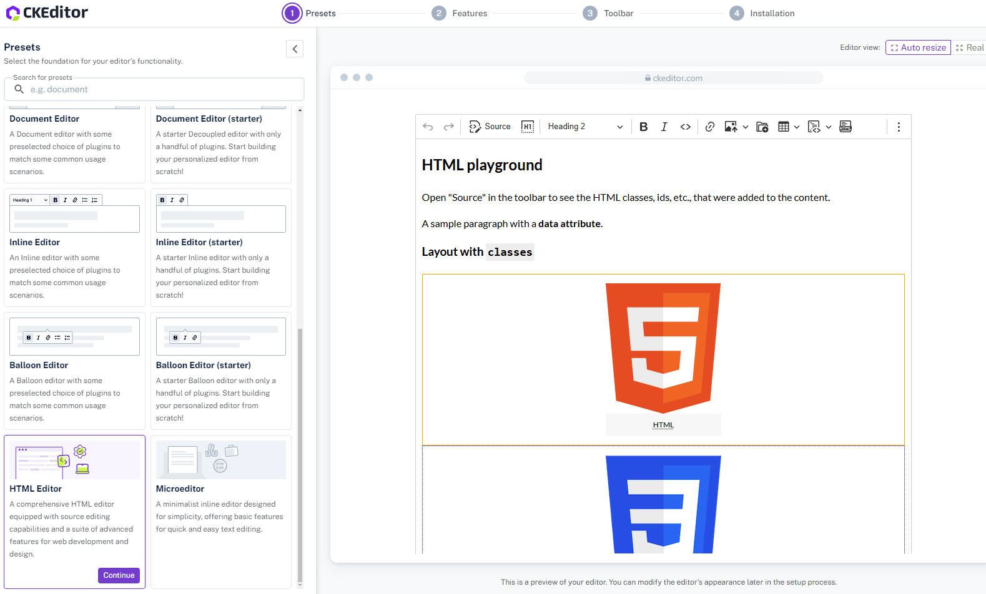Show more toolbar items
The image size is (986, 594).
(x=899, y=127)
